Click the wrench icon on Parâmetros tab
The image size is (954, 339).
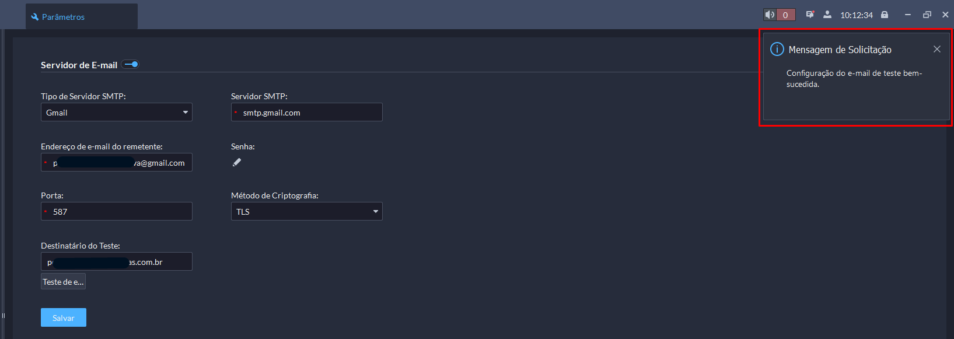point(35,17)
